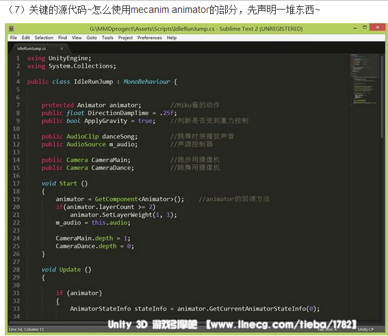
Task: Click on 'void Update ()' line
Action: tap(66, 270)
